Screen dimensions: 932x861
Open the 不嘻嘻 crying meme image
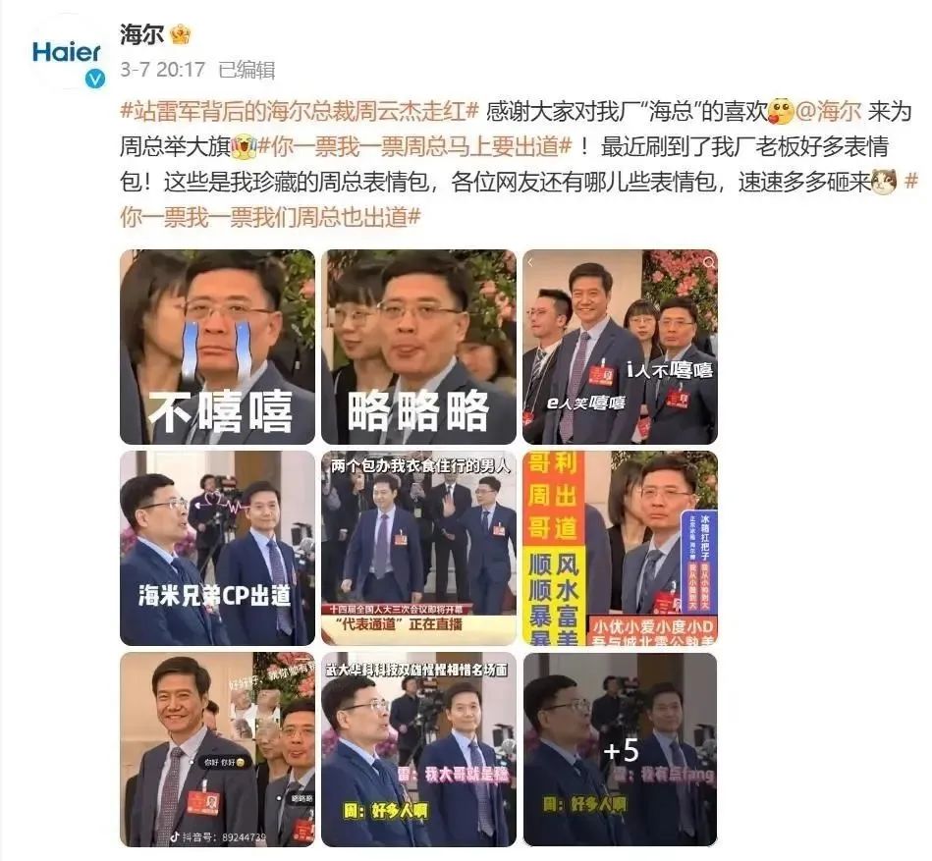[218, 347]
